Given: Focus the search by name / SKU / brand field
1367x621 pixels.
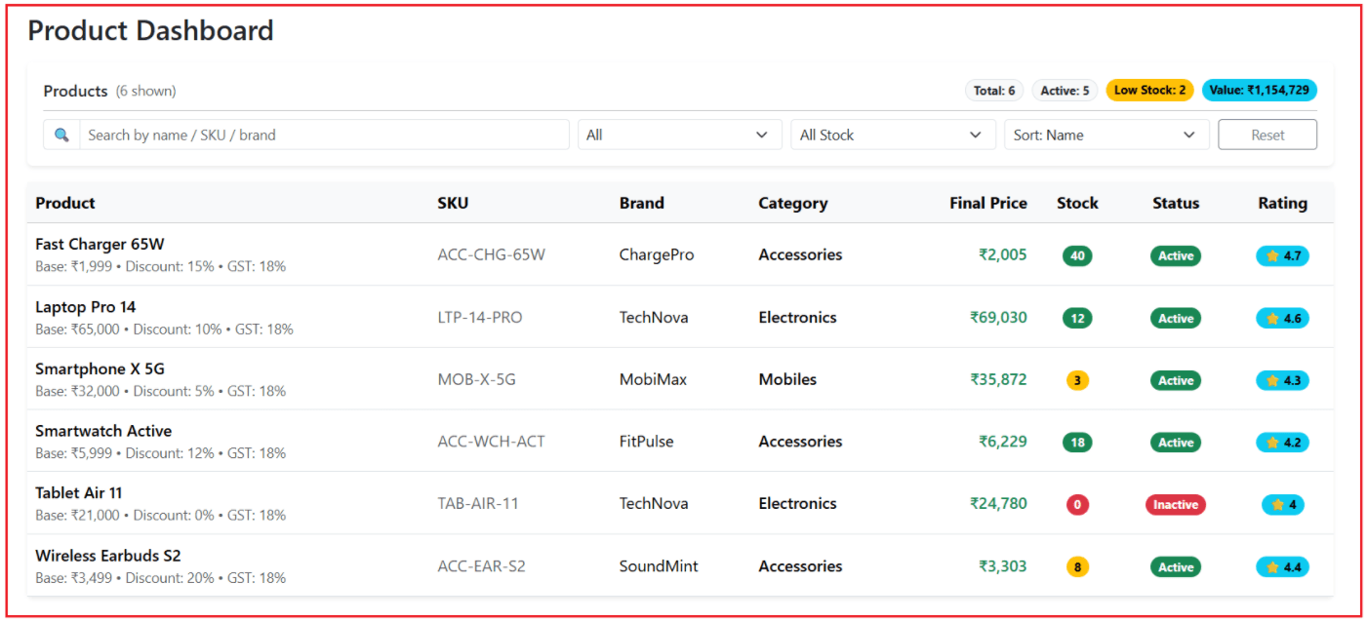Looking at the screenshot, I should tap(324, 135).
